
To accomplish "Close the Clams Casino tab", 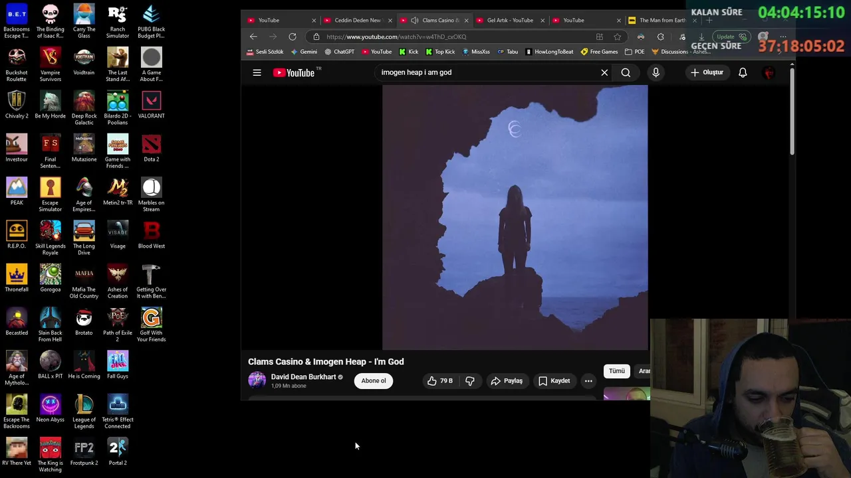I will 466,21.
